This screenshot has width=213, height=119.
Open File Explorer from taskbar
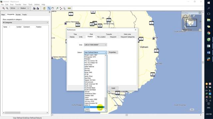pos(209,20)
